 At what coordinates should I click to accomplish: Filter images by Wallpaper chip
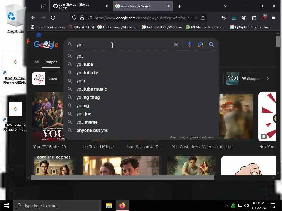(x=243, y=79)
